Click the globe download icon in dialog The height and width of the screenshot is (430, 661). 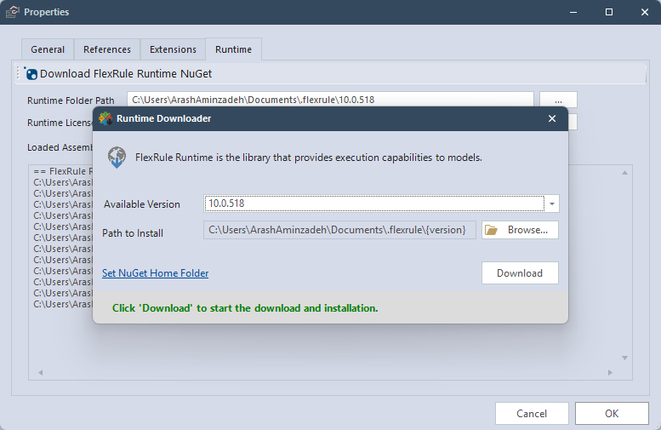click(117, 158)
